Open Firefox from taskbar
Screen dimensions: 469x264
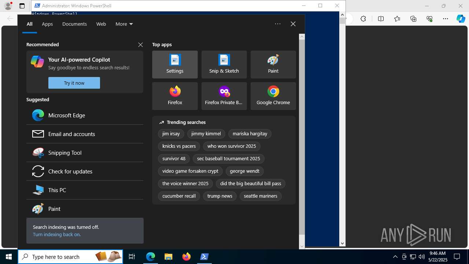pyautogui.click(x=186, y=257)
